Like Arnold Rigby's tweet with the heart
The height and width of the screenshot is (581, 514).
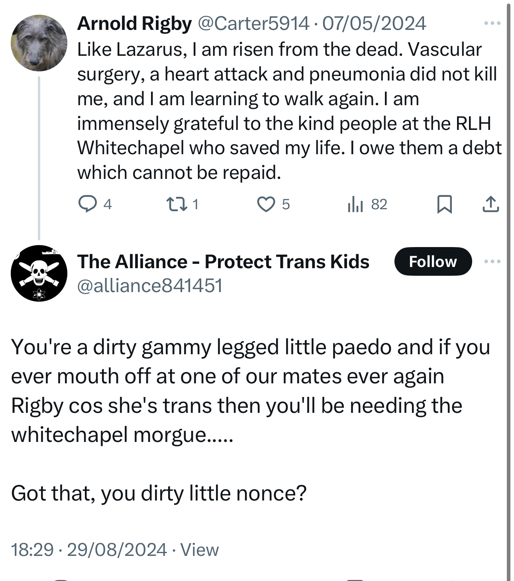pos(265,204)
